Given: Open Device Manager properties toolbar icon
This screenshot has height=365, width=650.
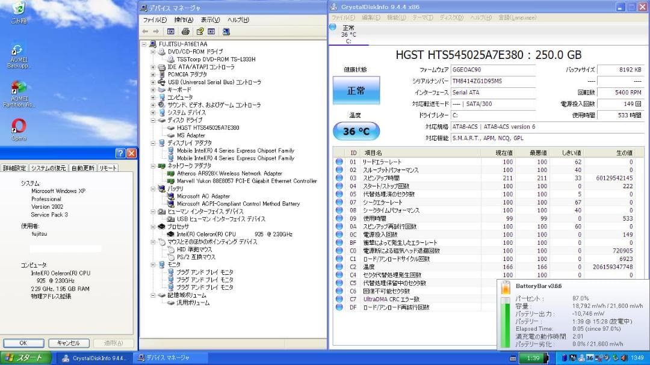Looking at the screenshot, I should point(172,31).
